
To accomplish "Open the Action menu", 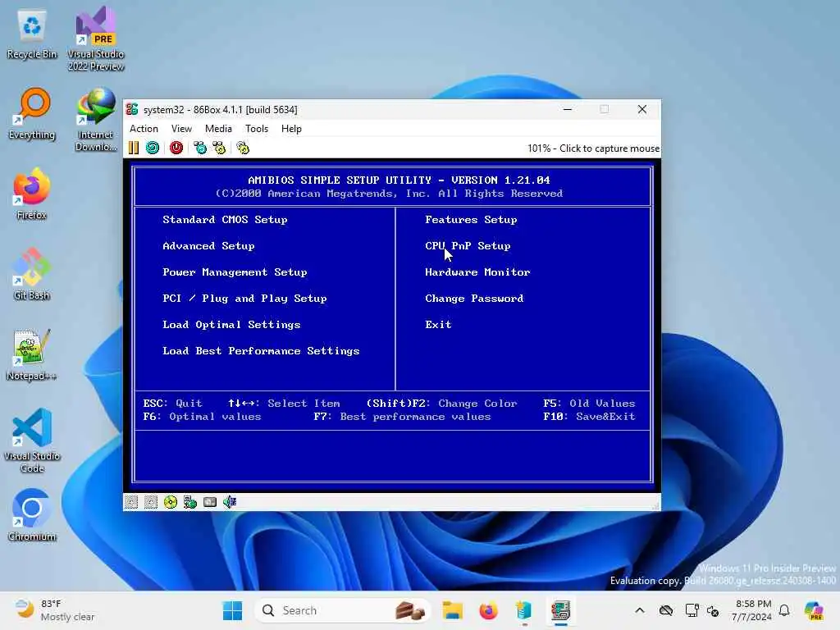I will (x=144, y=129).
